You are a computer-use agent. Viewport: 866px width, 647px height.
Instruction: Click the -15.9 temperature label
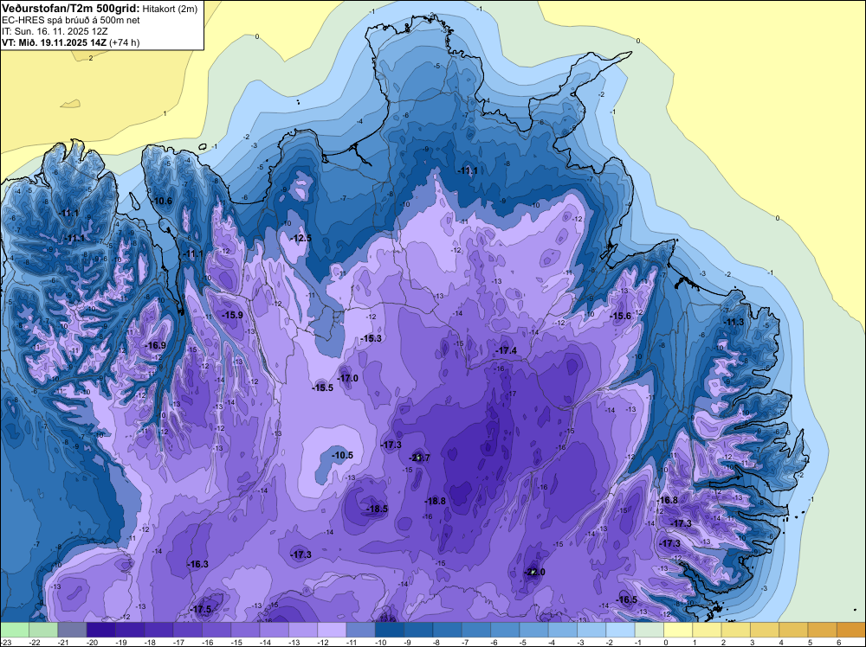pos(232,315)
